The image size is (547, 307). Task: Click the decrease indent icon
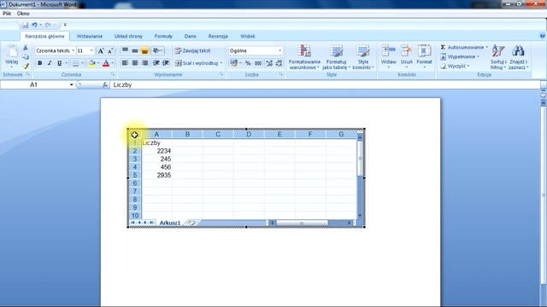(x=156, y=63)
